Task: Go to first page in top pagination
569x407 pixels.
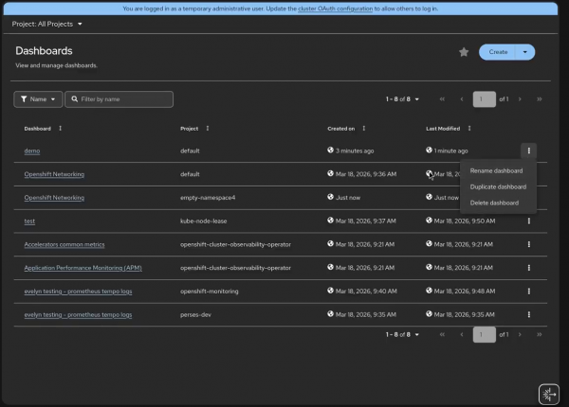Action: [442, 99]
